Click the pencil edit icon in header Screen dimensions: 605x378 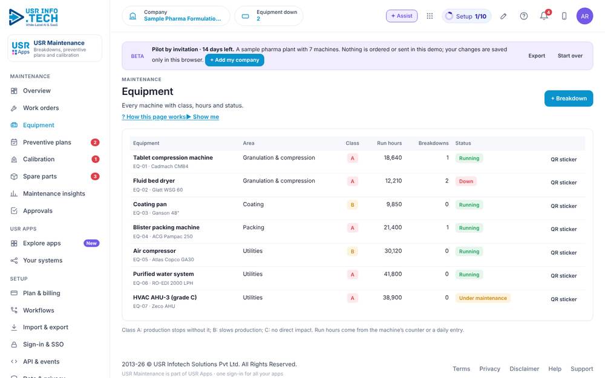pyautogui.click(x=503, y=16)
